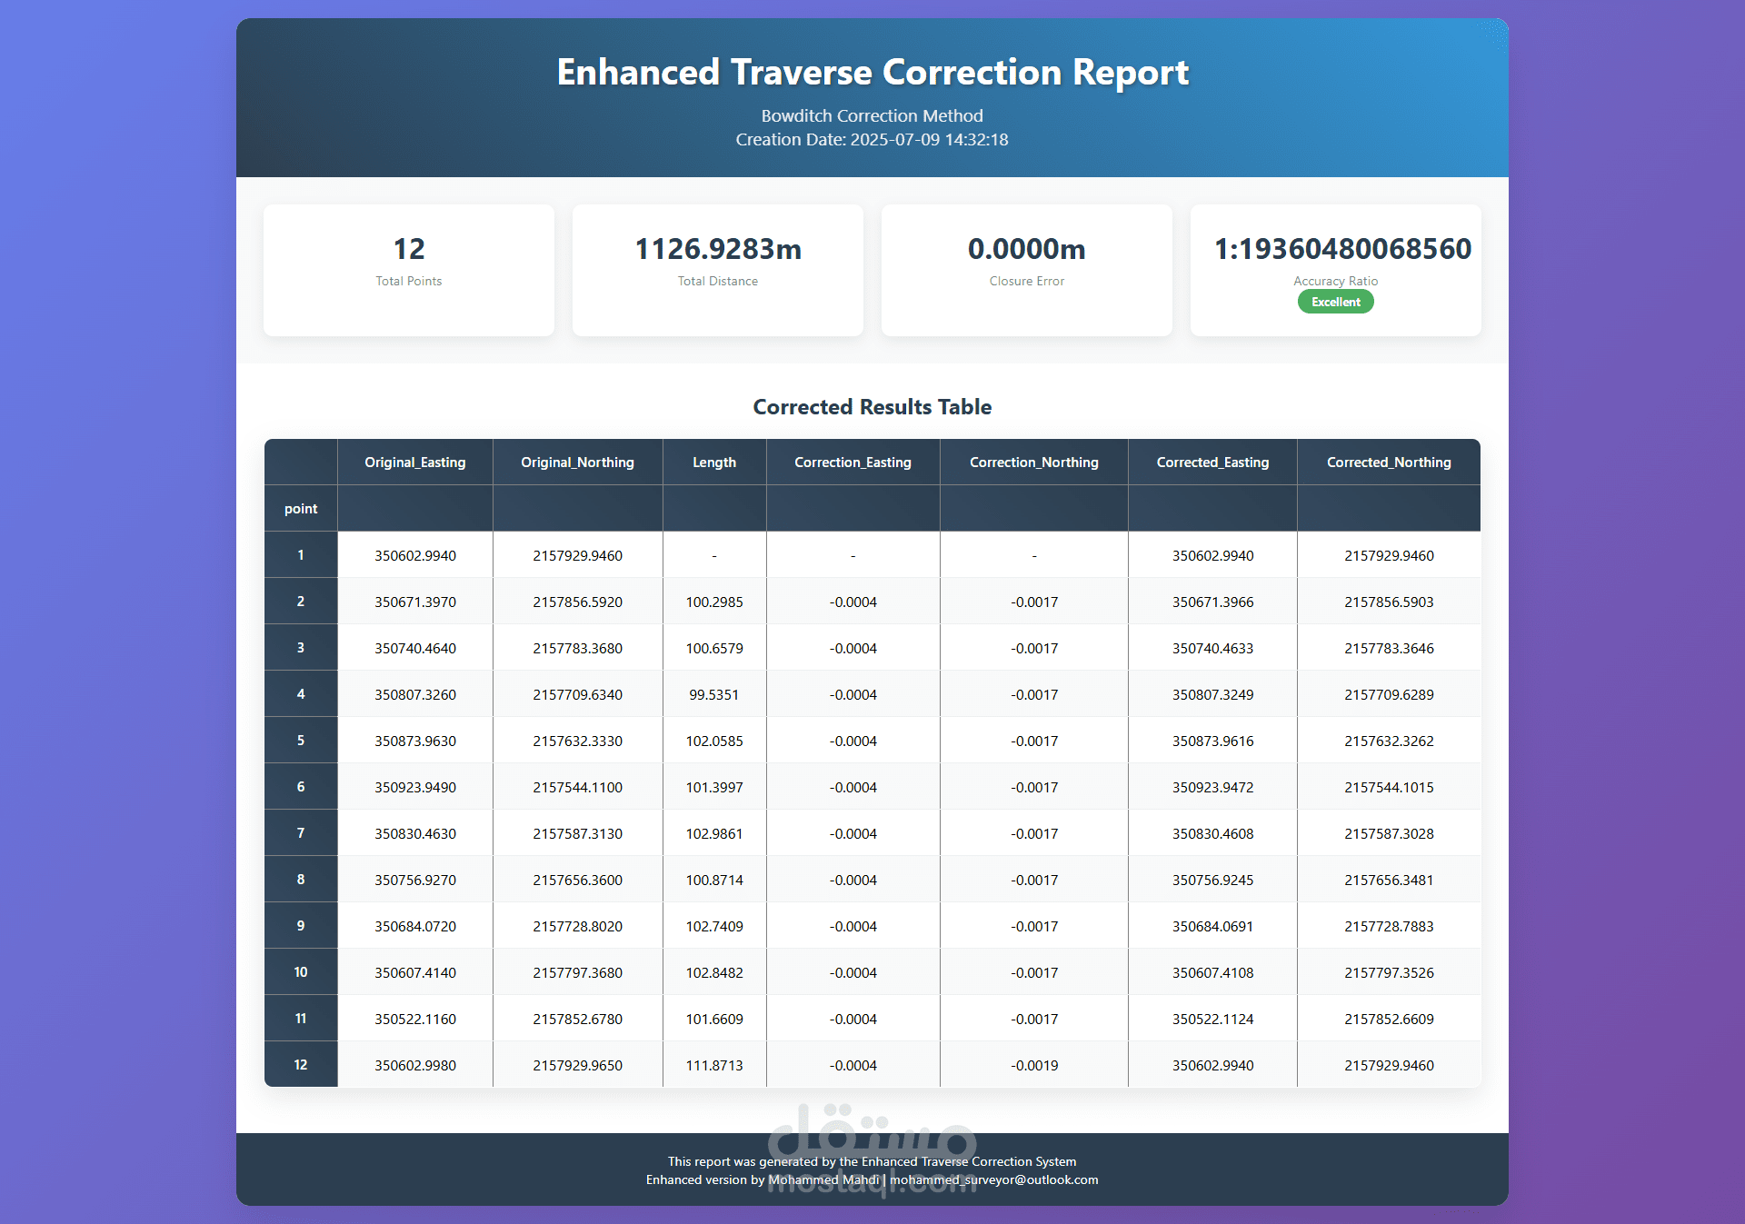
Task: Click length value 100.2985
Action: click(x=714, y=602)
